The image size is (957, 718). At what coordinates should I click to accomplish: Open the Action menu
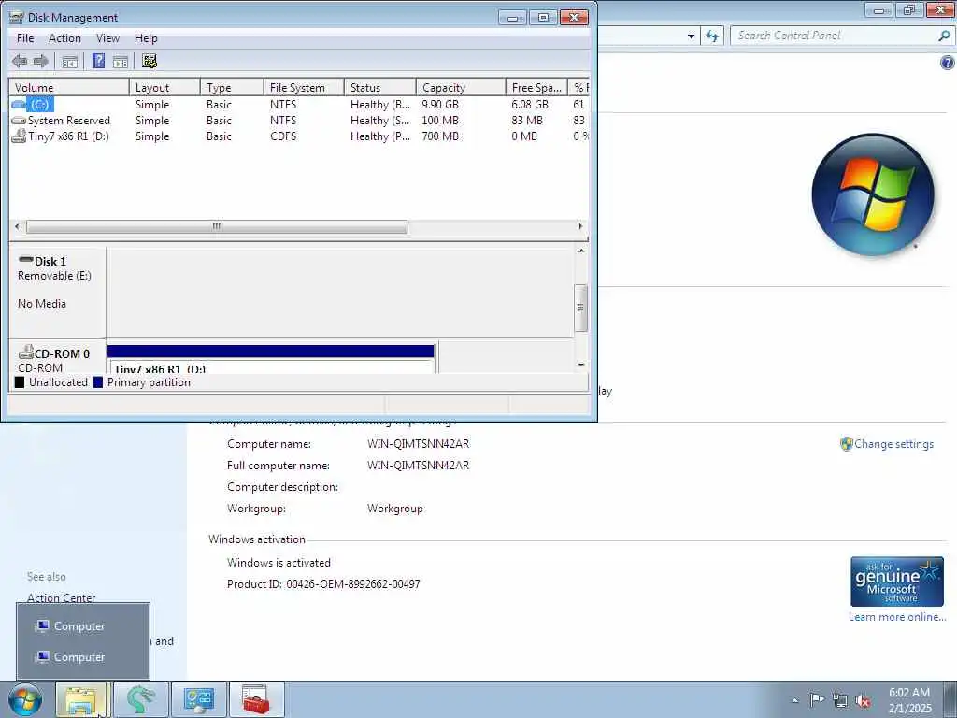64,37
